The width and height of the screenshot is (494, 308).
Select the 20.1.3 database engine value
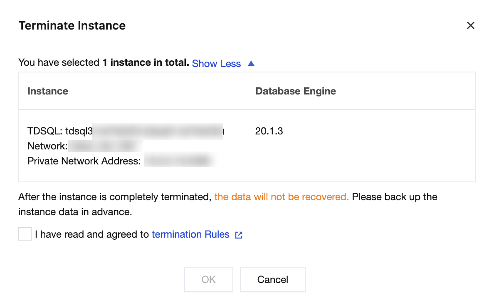click(x=269, y=131)
